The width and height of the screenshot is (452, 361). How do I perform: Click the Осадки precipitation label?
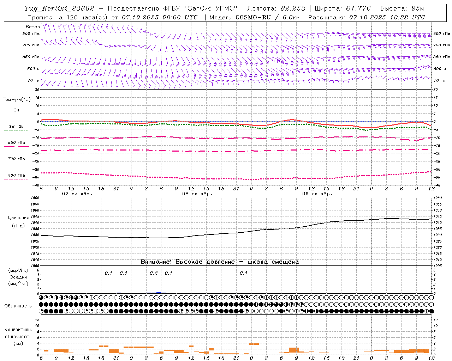coord(18,277)
